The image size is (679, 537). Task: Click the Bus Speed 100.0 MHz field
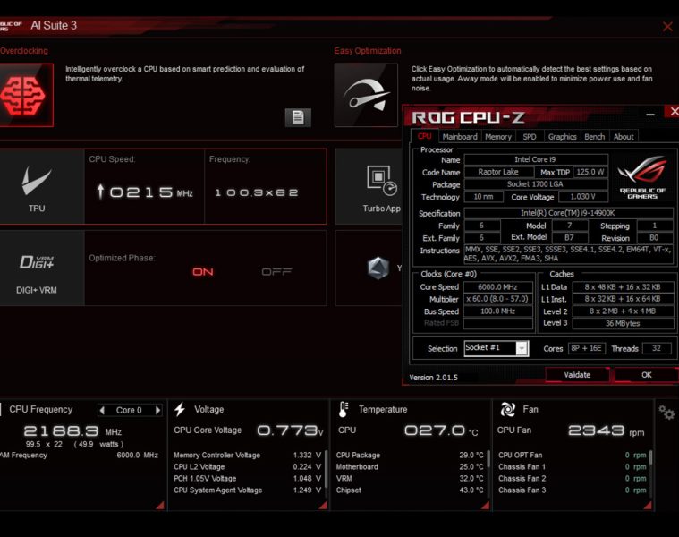pos(498,311)
